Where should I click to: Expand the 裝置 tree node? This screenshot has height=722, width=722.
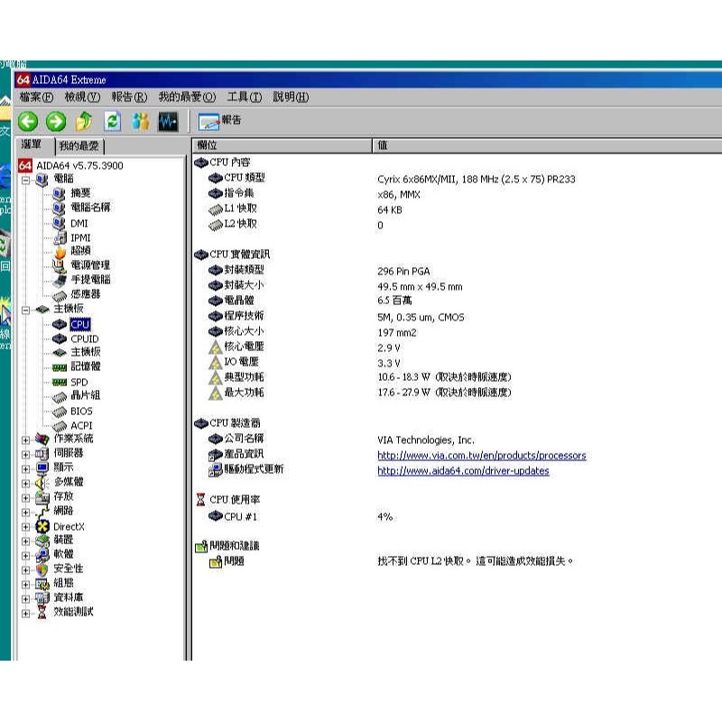point(26,541)
